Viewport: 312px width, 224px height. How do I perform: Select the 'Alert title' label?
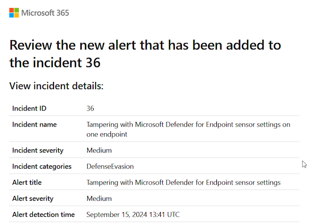click(27, 183)
